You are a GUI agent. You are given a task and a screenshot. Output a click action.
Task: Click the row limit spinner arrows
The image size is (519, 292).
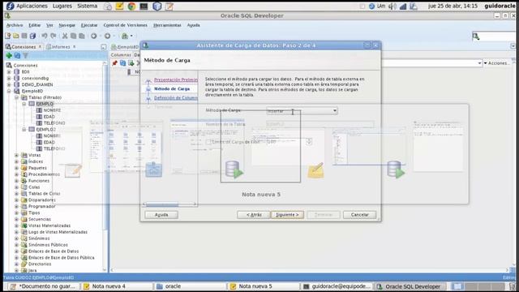point(309,142)
